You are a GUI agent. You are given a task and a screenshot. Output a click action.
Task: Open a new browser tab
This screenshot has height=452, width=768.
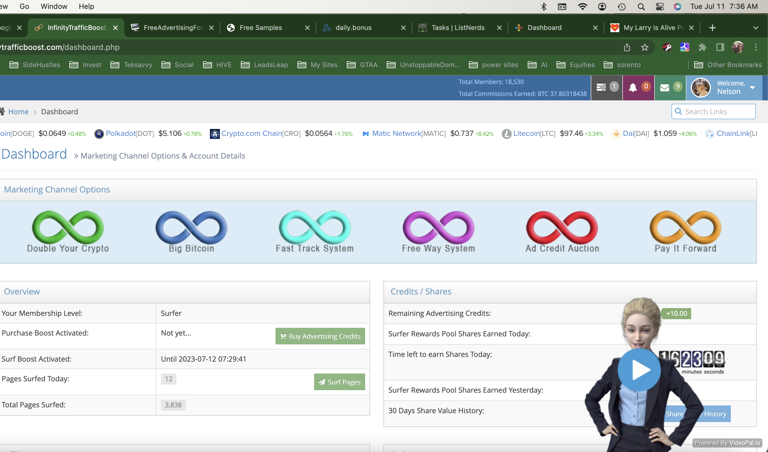coord(712,28)
